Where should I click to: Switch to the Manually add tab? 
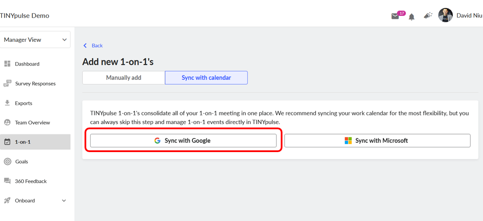[x=123, y=78]
